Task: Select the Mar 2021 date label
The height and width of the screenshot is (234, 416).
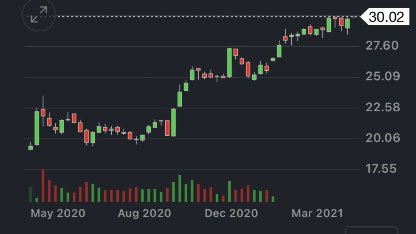Action: tap(317, 213)
